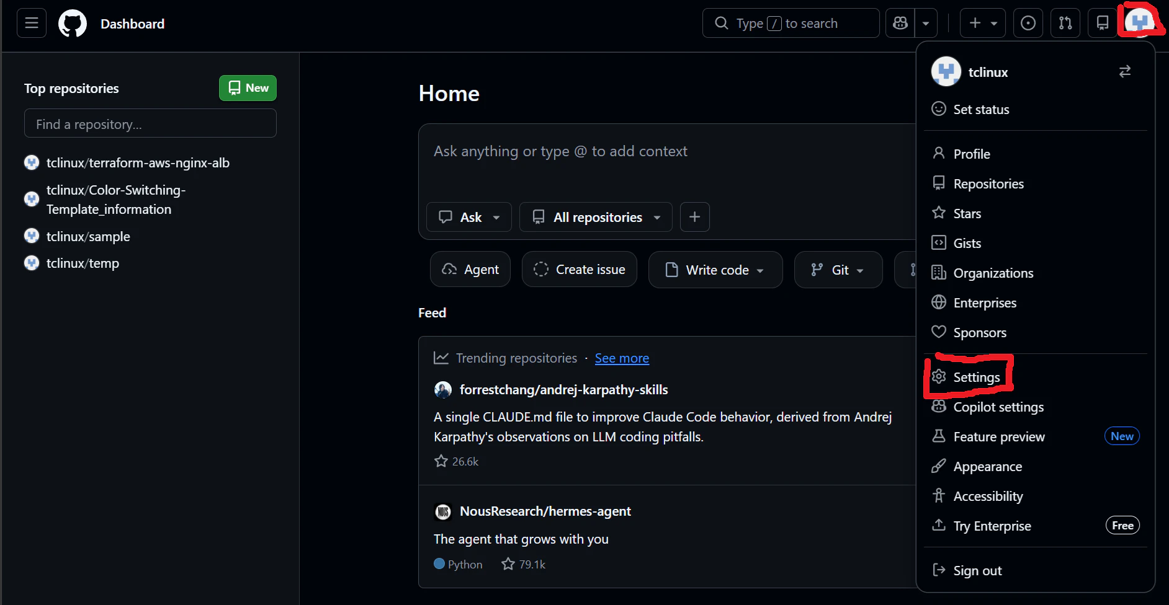This screenshot has height=605, width=1169.
Task: Open NousResearch/hermes-agent repository
Action: (545, 511)
